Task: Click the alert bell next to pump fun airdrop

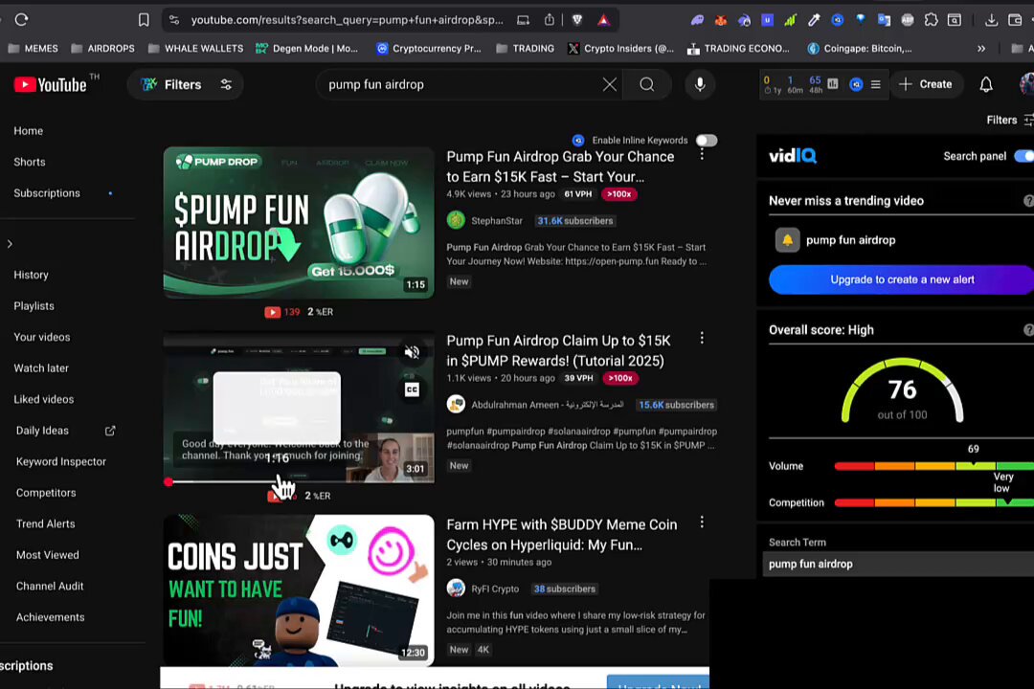Action: [787, 240]
